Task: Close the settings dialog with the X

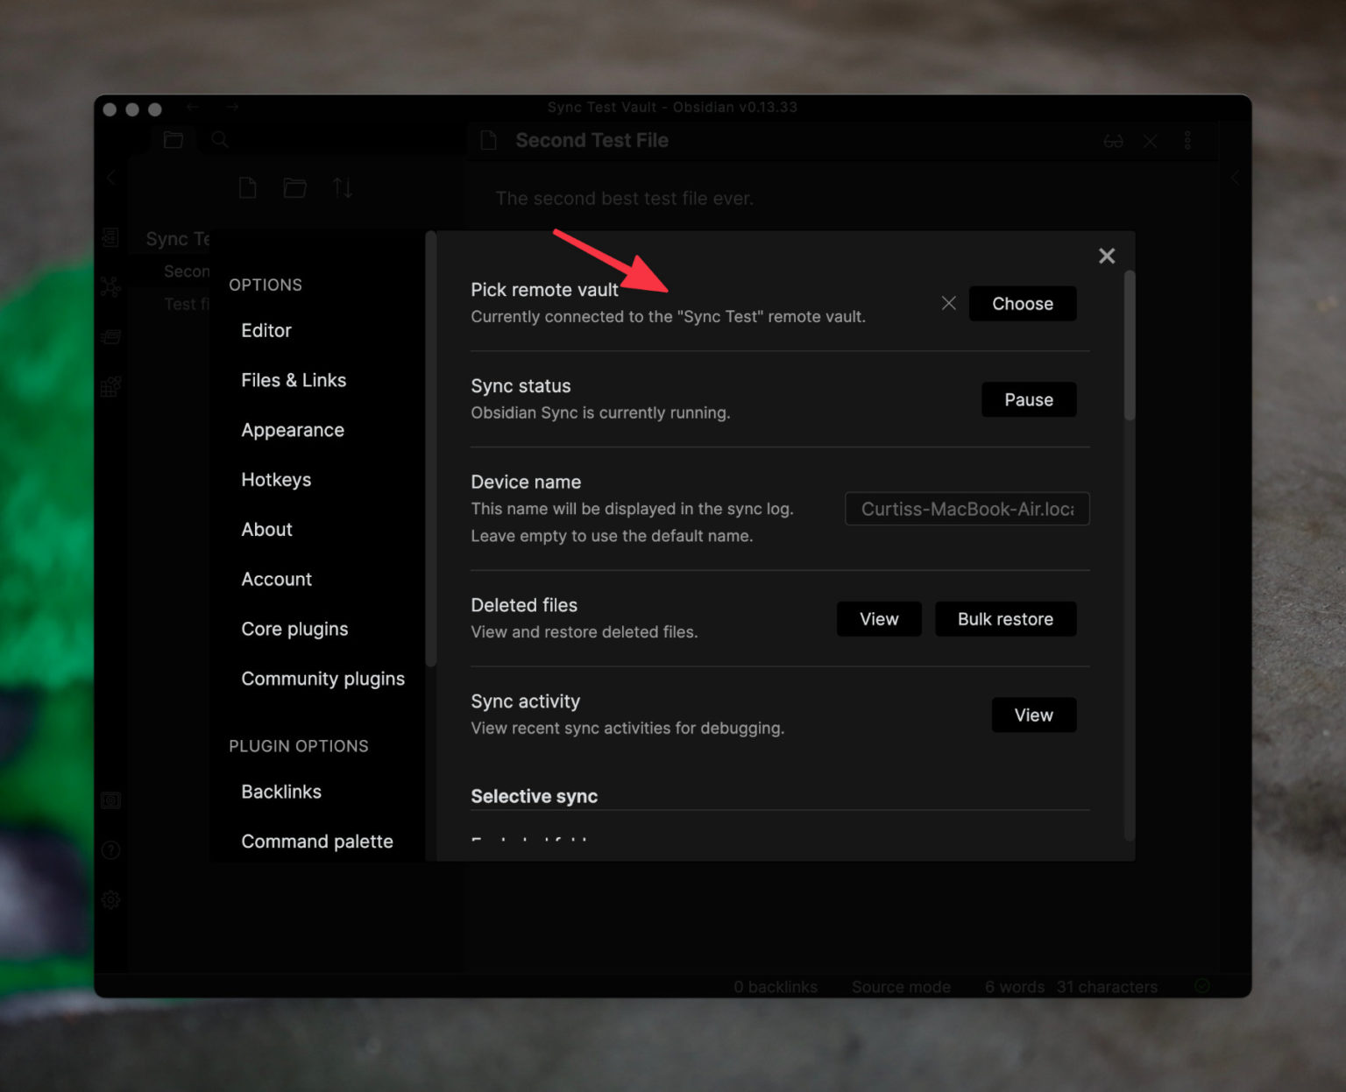Action: click(x=1107, y=256)
